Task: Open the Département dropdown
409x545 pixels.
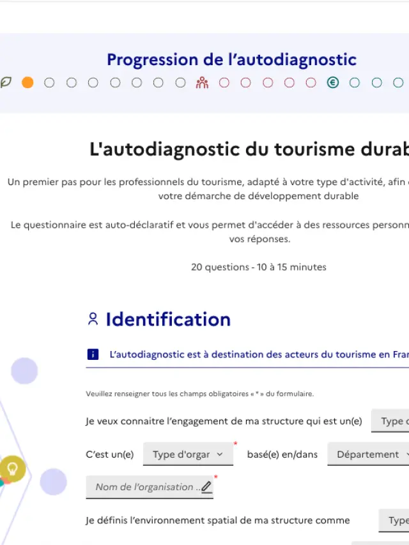Action: click(371, 454)
